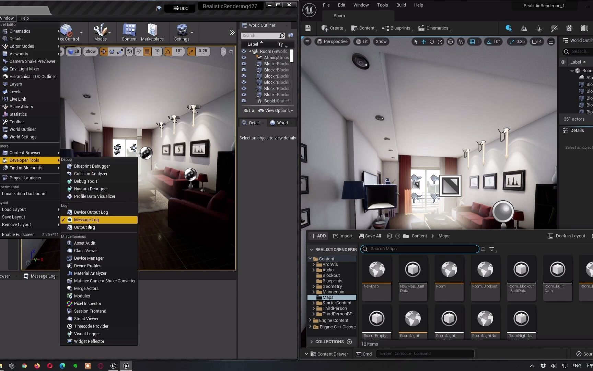Hide the Room row in UE4 outliner

click(x=244, y=52)
